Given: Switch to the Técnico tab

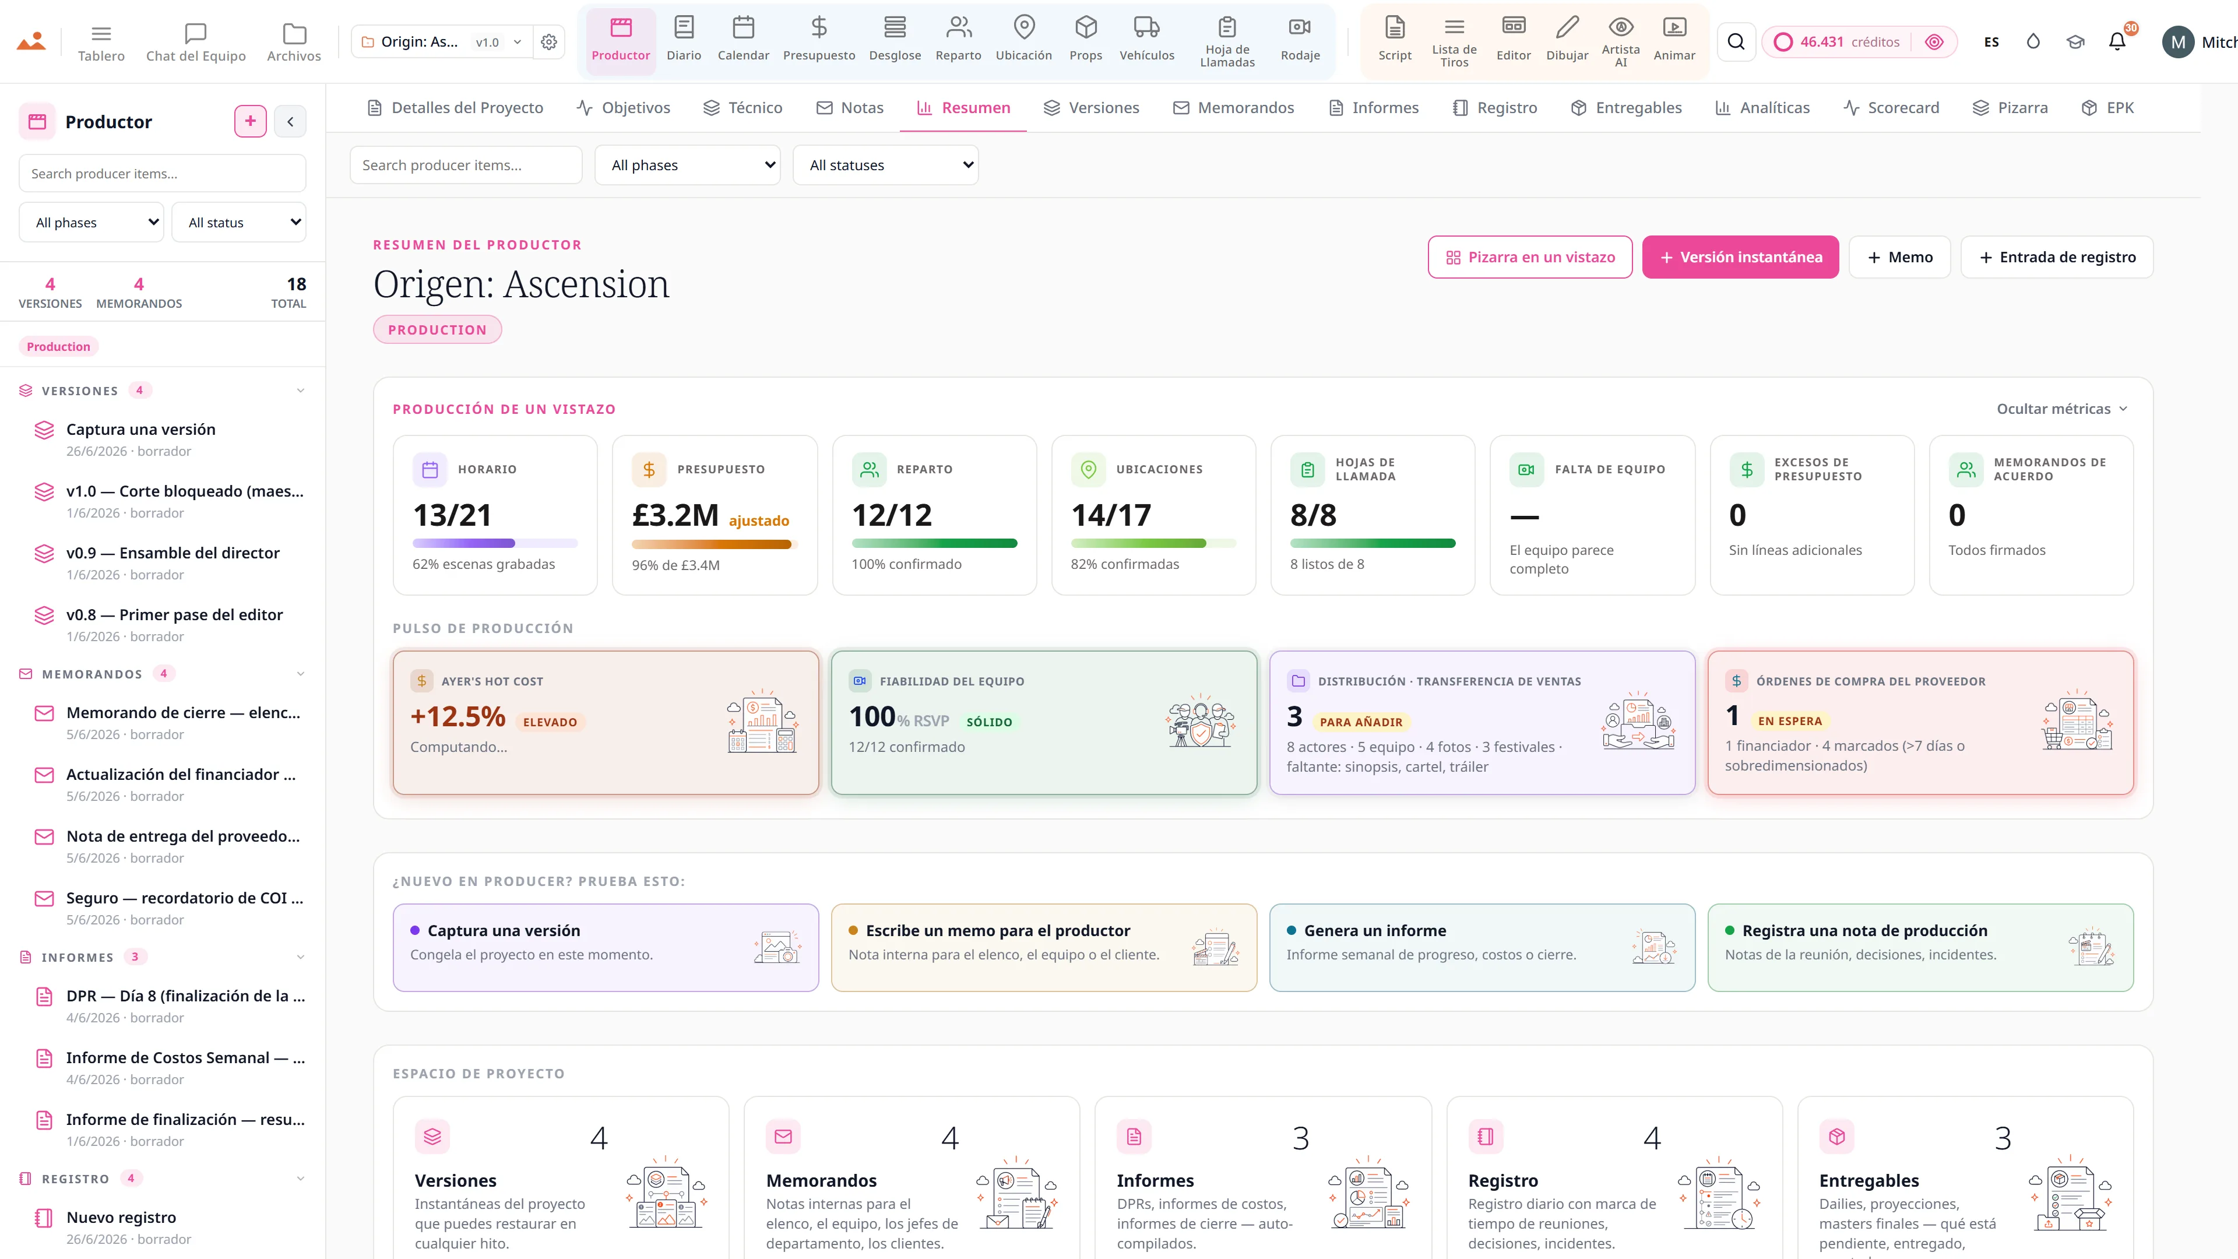Looking at the screenshot, I should click(743, 108).
